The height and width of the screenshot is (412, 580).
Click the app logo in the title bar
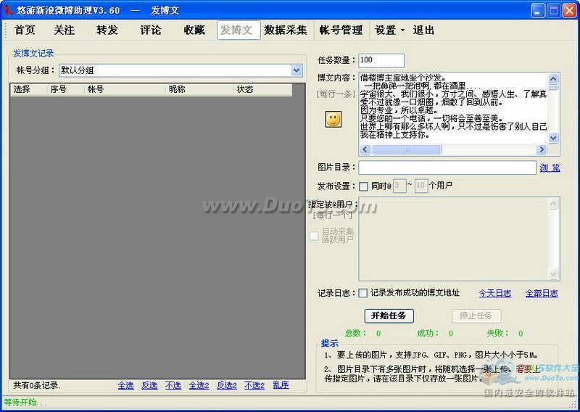click(7, 9)
